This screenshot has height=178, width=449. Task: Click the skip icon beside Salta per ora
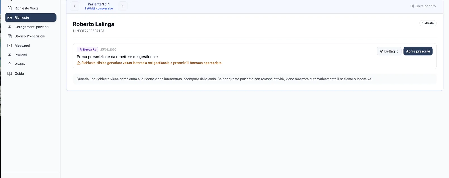coord(412,6)
